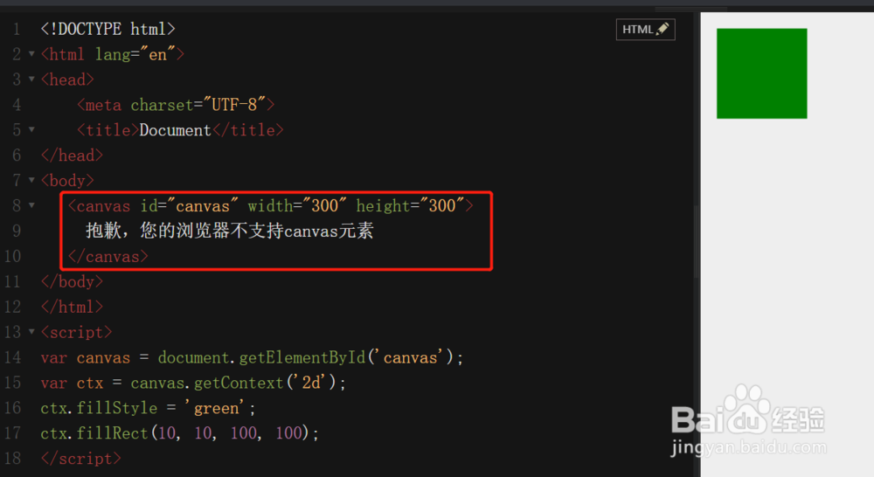This screenshot has height=477, width=874.
Task: Collapse the canvas tag fold arrow on line 8
Action: [31, 205]
